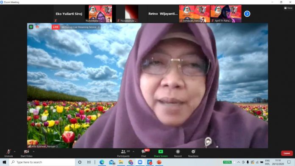
Task: Open Task View on the taskbar
Action: pos(89,162)
